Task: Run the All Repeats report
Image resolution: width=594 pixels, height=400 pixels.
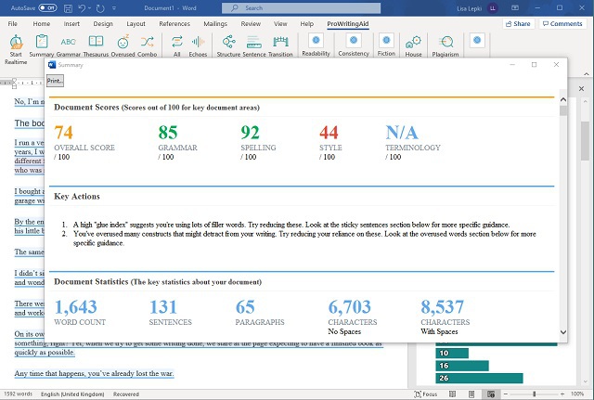Action: 177,45
